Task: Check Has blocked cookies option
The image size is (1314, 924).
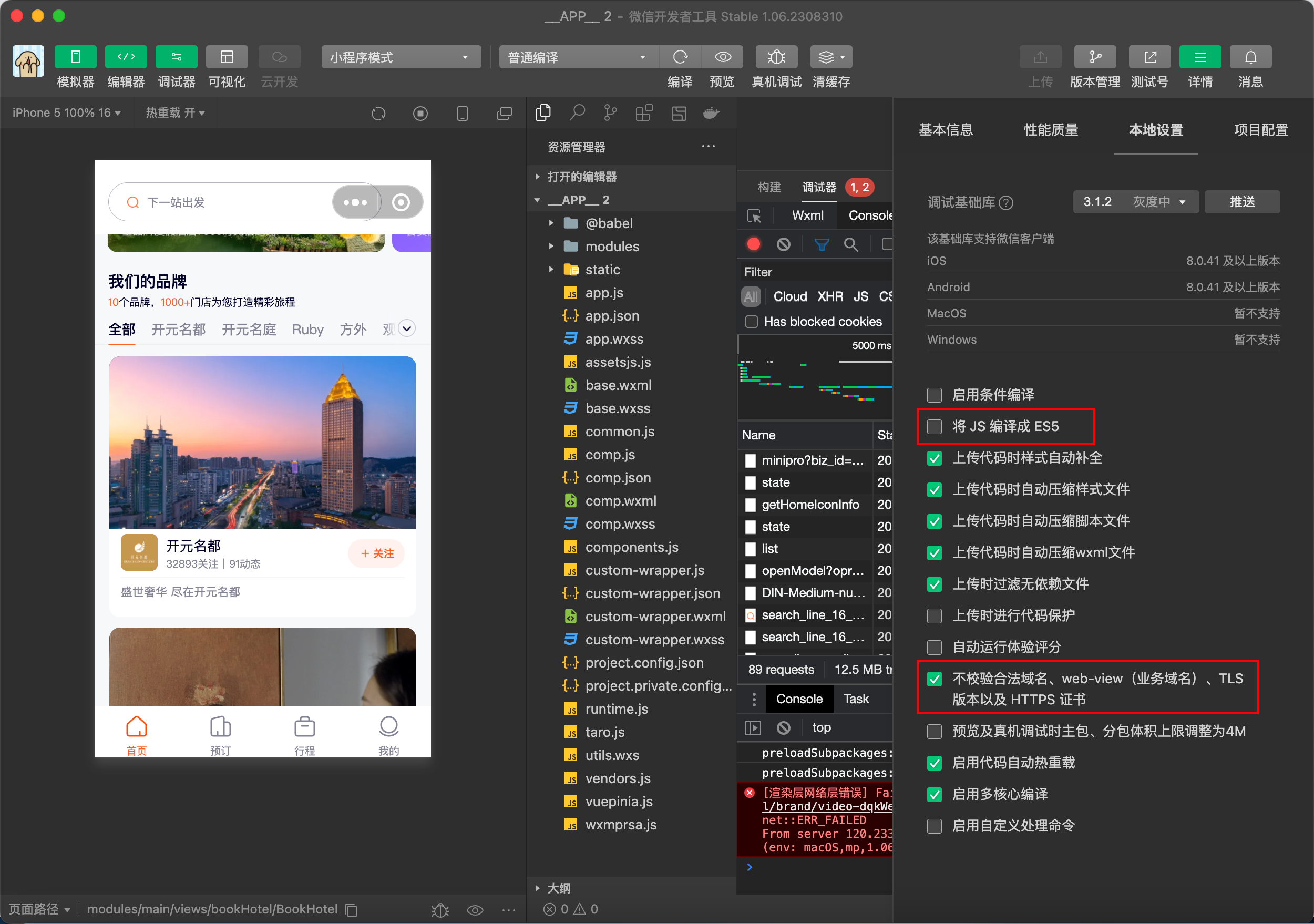Action: click(752, 322)
